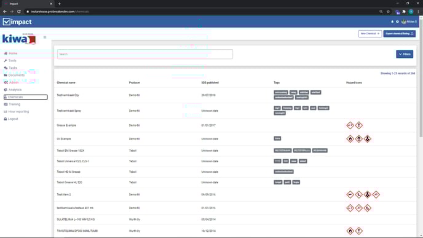This screenshot has width=423, height=238.
Task: Open Chrome three-dot menu
Action: pyautogui.click(x=418, y=12)
